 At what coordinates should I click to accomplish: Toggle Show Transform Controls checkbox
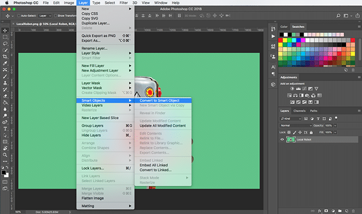(x=55, y=16)
